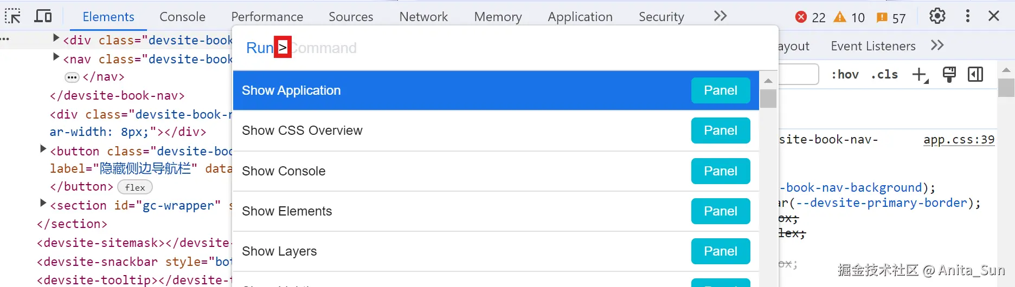Toggle the .cls element classes option
The image size is (1015, 287).
coord(884,75)
